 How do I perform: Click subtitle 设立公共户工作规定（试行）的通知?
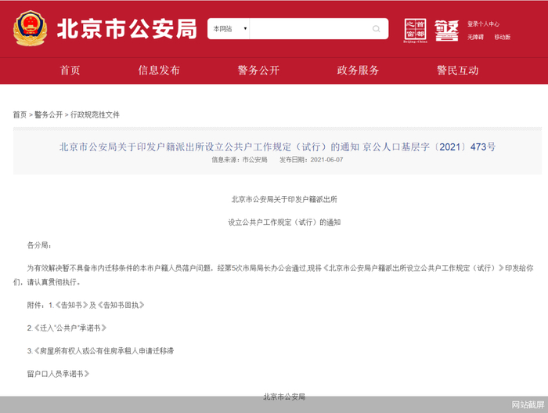284,223
